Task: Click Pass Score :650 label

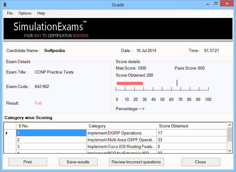Action: click(189, 68)
